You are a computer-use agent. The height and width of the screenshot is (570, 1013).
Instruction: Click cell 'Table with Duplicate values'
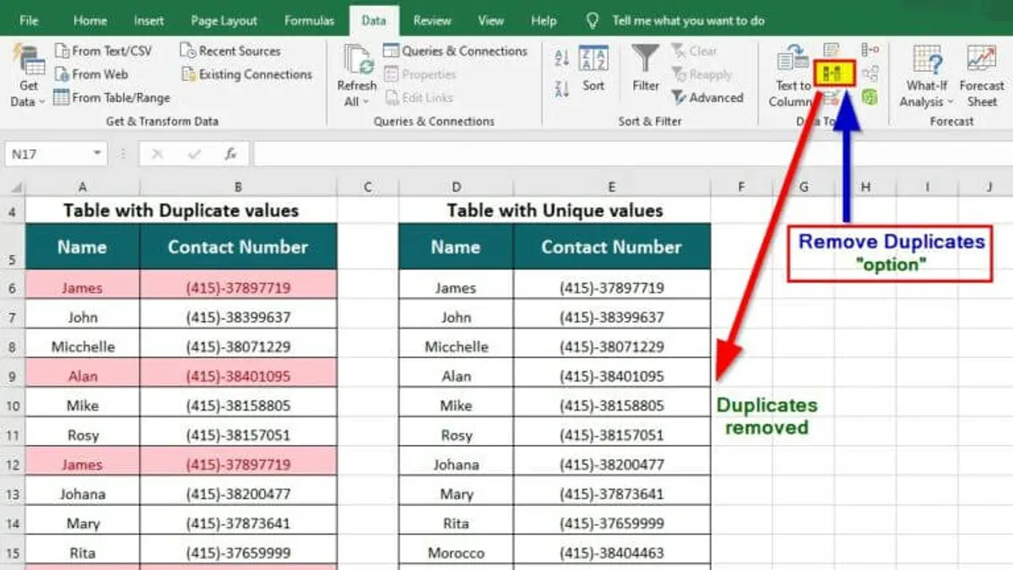[181, 210]
